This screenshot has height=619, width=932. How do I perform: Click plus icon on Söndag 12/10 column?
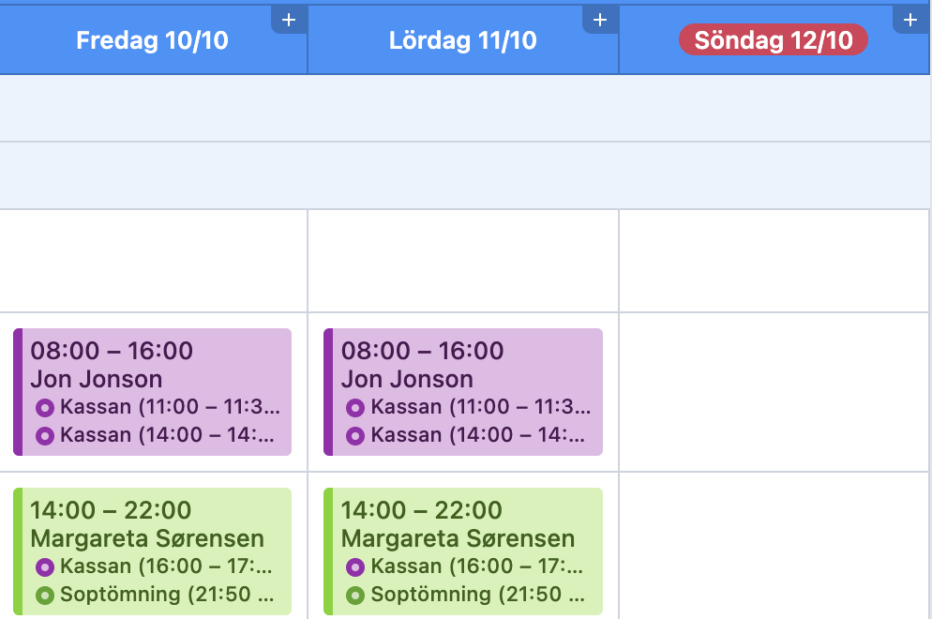910,20
